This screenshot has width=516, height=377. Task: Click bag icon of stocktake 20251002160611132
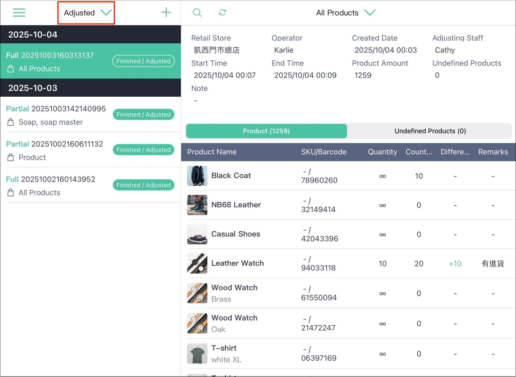[x=11, y=157]
